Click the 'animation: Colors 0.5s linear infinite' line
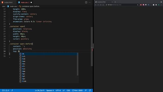This screenshot has width=163, height=92. click(x=32, y=21)
